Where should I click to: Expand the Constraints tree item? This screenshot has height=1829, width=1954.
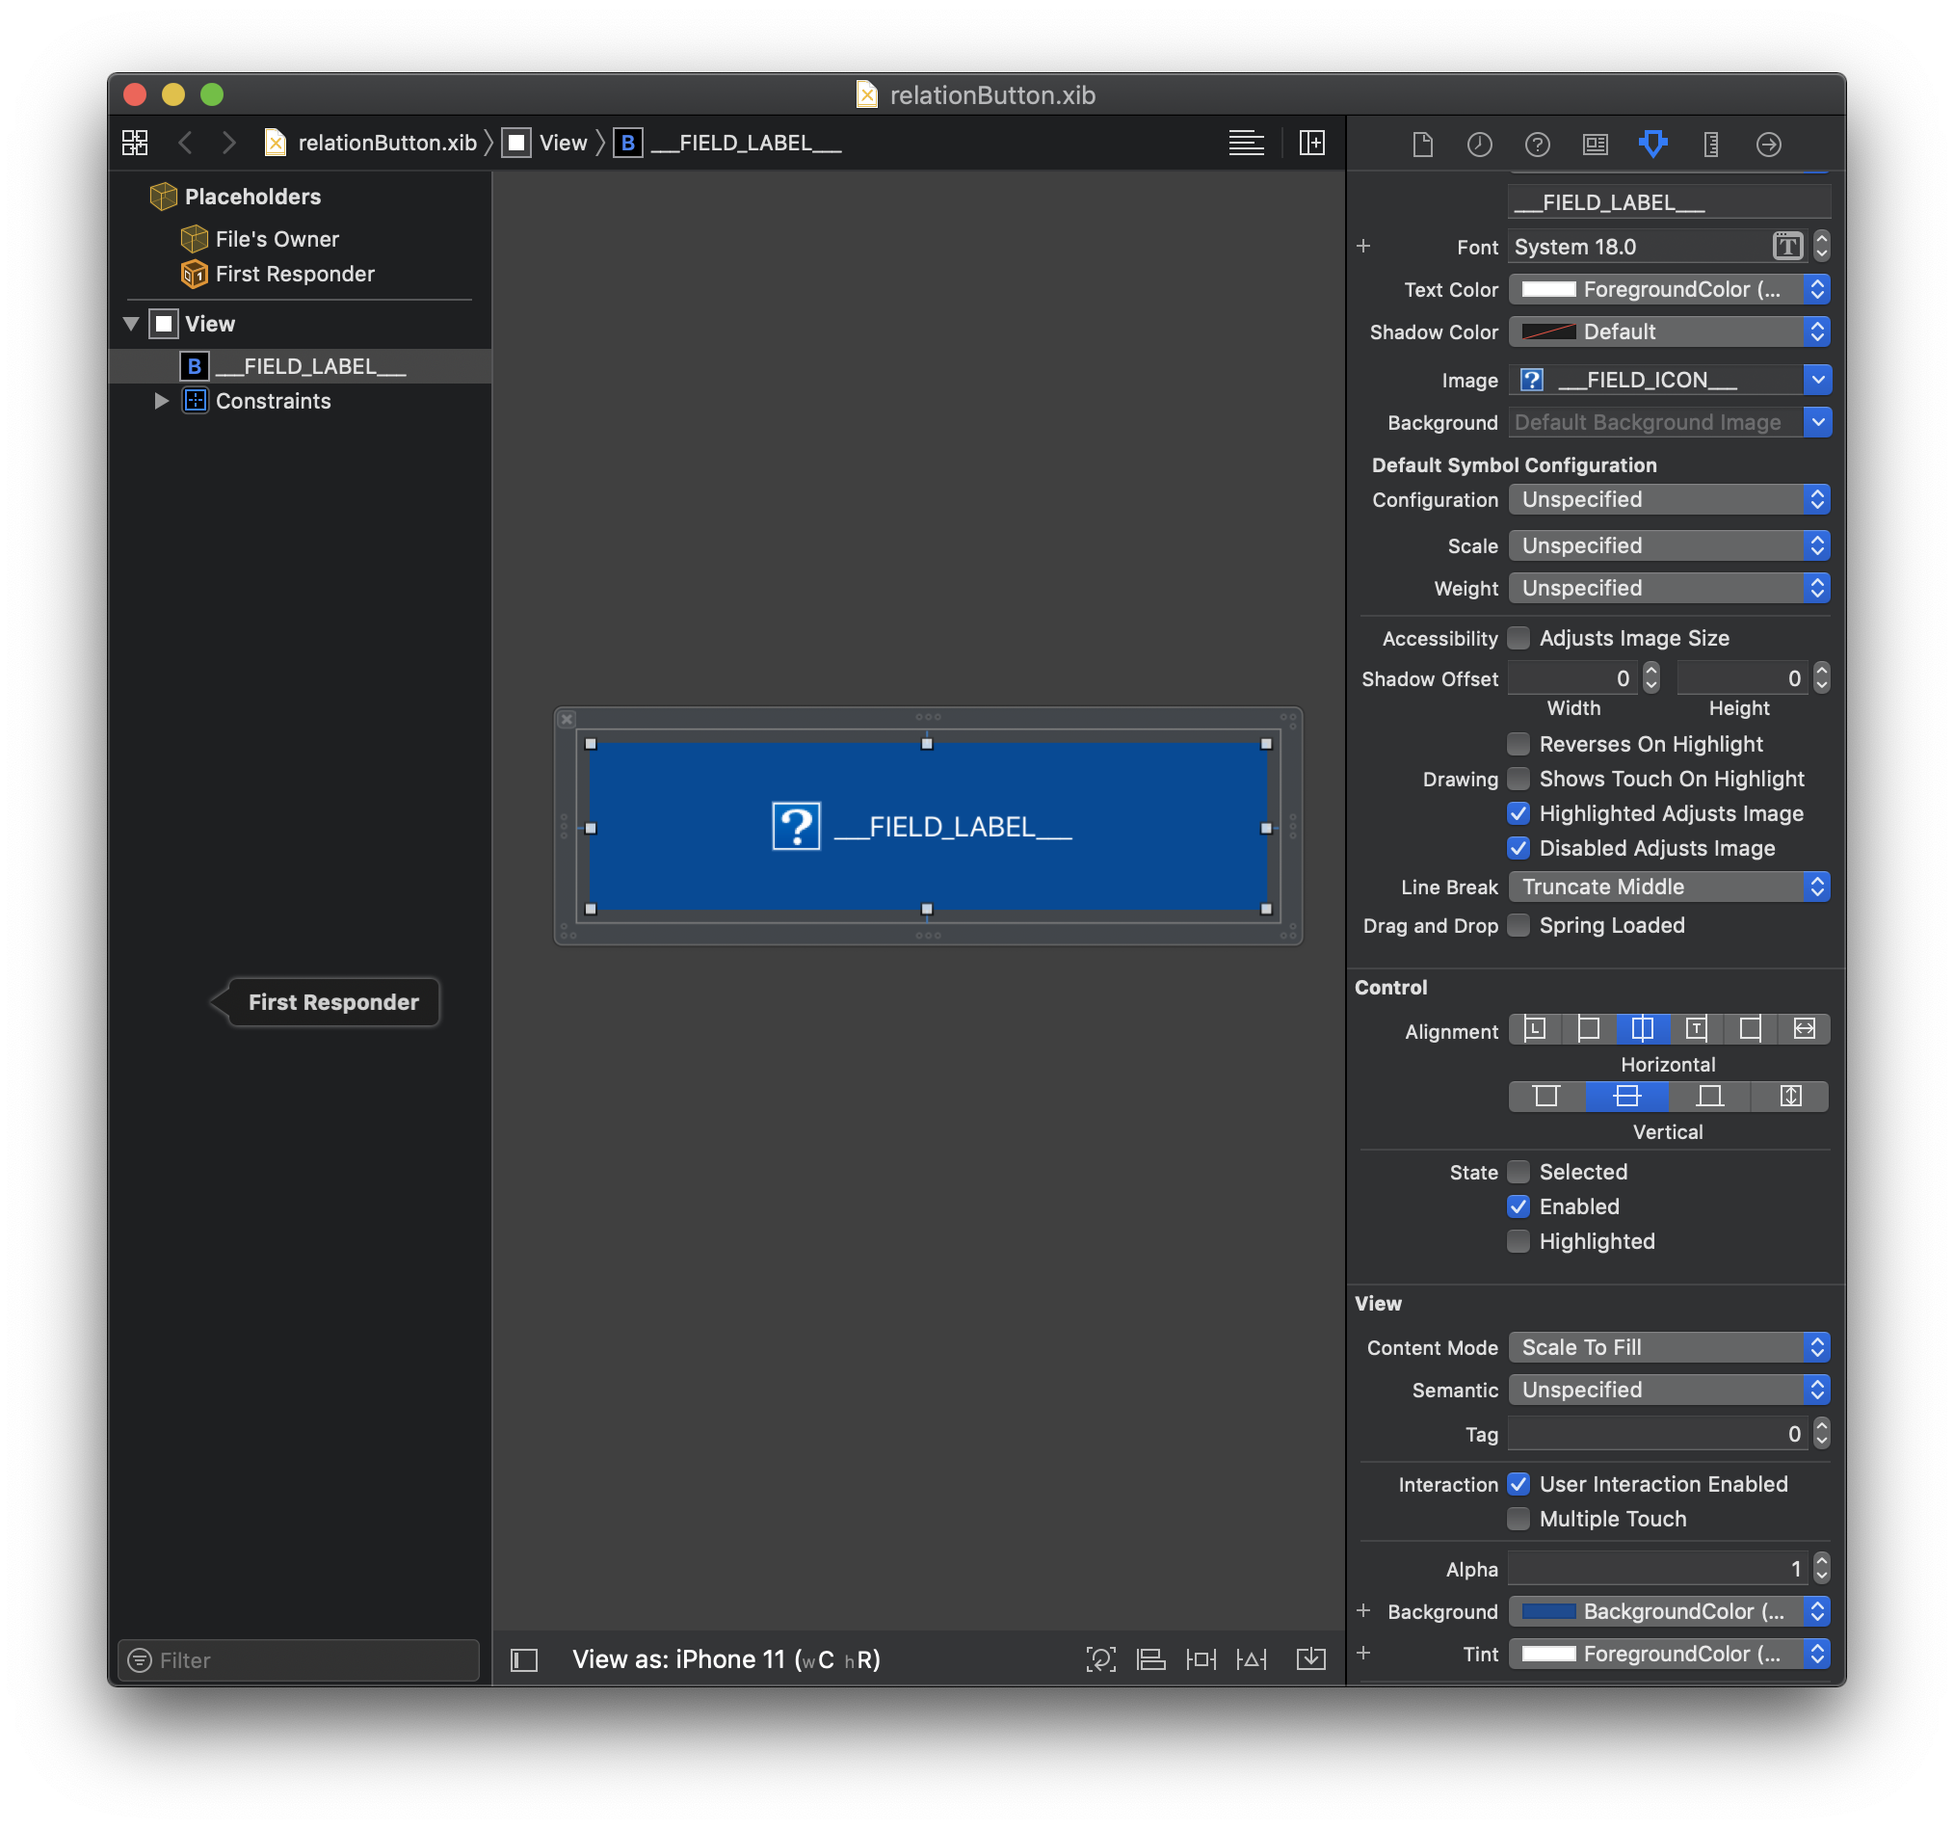coord(161,401)
